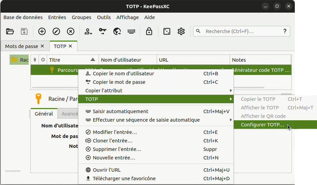
Task: Click the copy password key toolbar icon
Action: [x=103, y=31]
